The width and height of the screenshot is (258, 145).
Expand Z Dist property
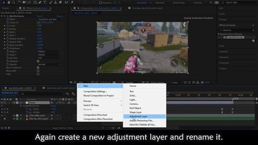point(5,26)
